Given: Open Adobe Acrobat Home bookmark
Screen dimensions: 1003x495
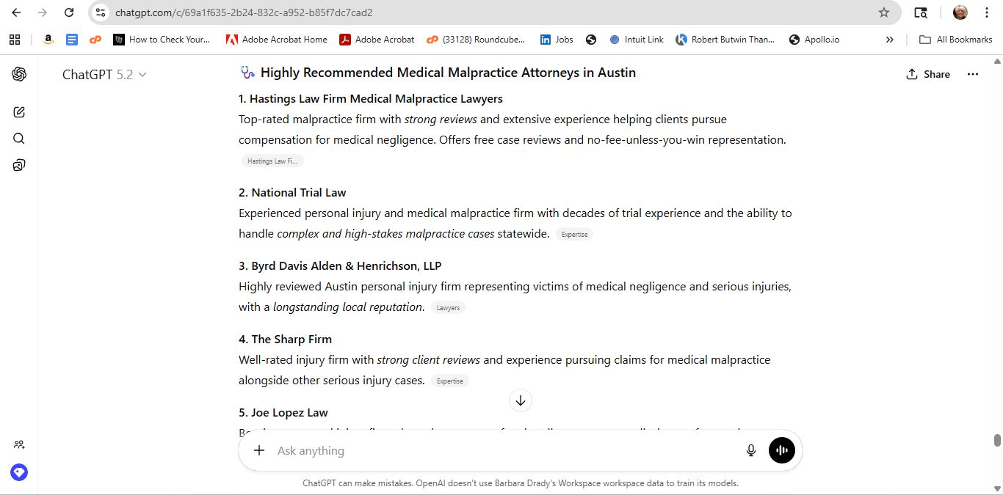Looking at the screenshot, I should coord(277,40).
